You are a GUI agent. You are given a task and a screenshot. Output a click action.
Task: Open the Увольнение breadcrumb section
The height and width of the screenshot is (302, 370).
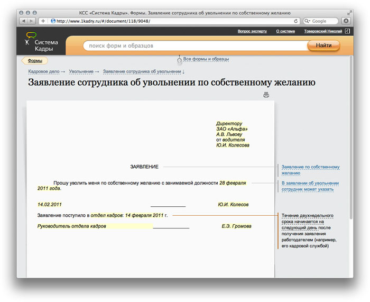tap(81, 71)
